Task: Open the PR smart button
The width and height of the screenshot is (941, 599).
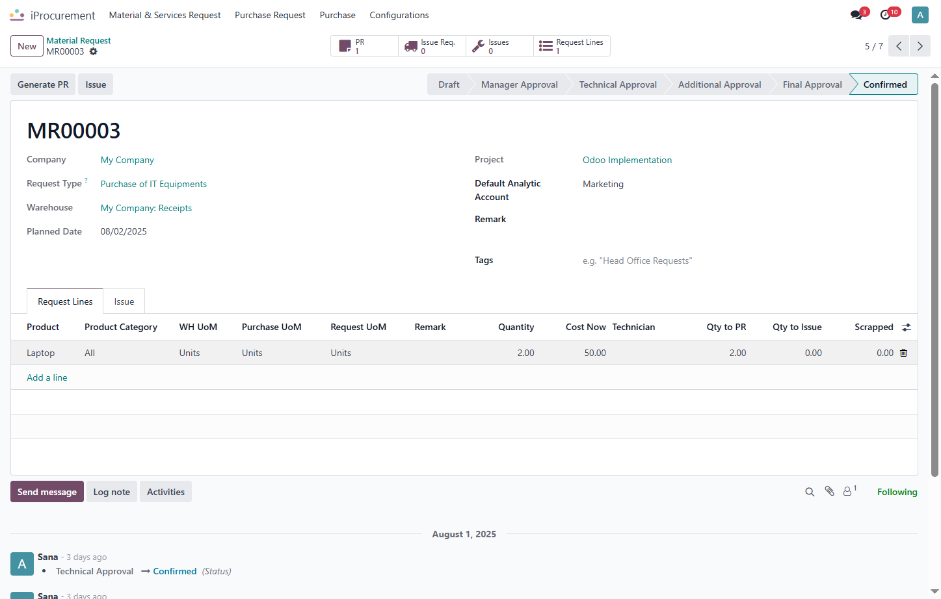Action: (365, 46)
